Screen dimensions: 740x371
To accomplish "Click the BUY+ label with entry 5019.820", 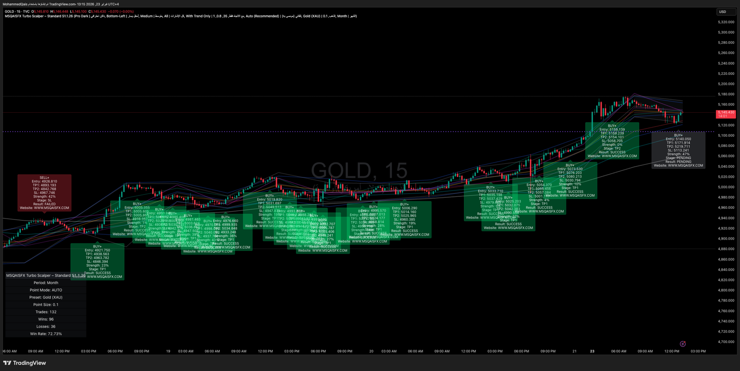I will click(x=270, y=211).
